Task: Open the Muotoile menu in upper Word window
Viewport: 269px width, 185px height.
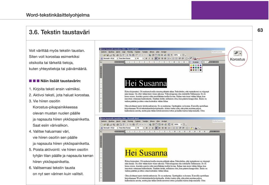Action: click(x=130, y=52)
